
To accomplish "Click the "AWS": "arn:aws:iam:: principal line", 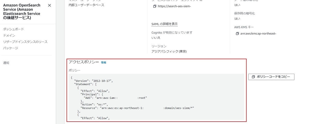I will 115,98.
